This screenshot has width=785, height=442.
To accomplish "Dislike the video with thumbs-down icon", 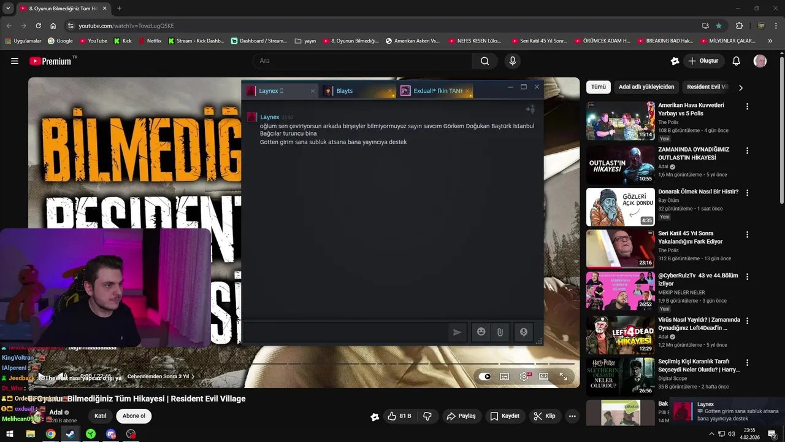I will coord(427,416).
